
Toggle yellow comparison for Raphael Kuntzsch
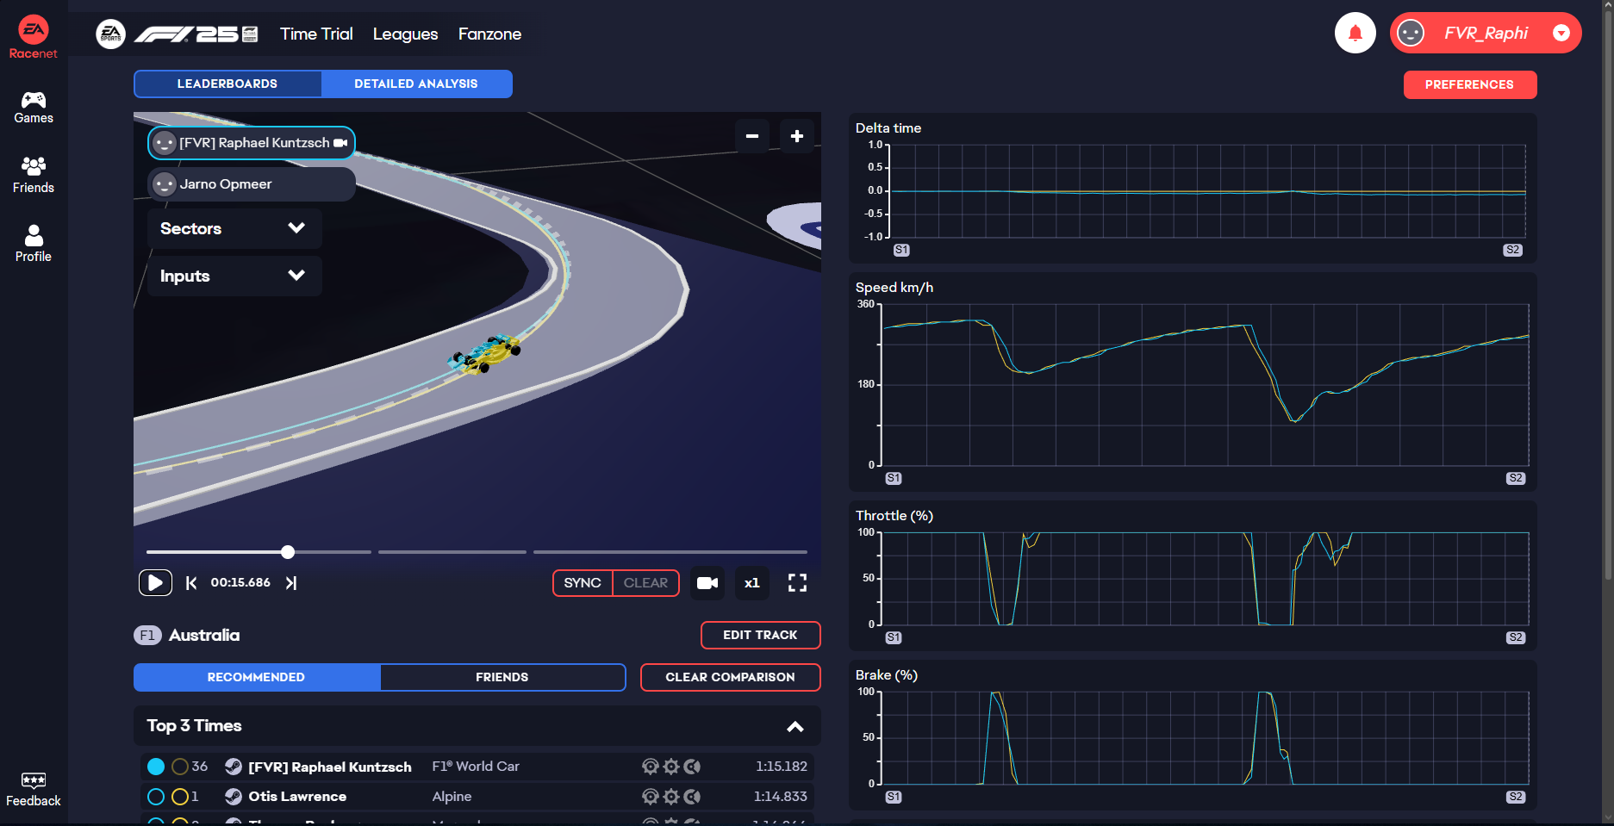point(180,767)
